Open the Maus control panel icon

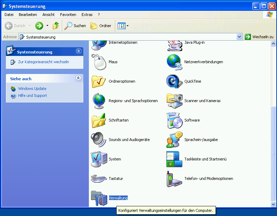(x=98, y=62)
